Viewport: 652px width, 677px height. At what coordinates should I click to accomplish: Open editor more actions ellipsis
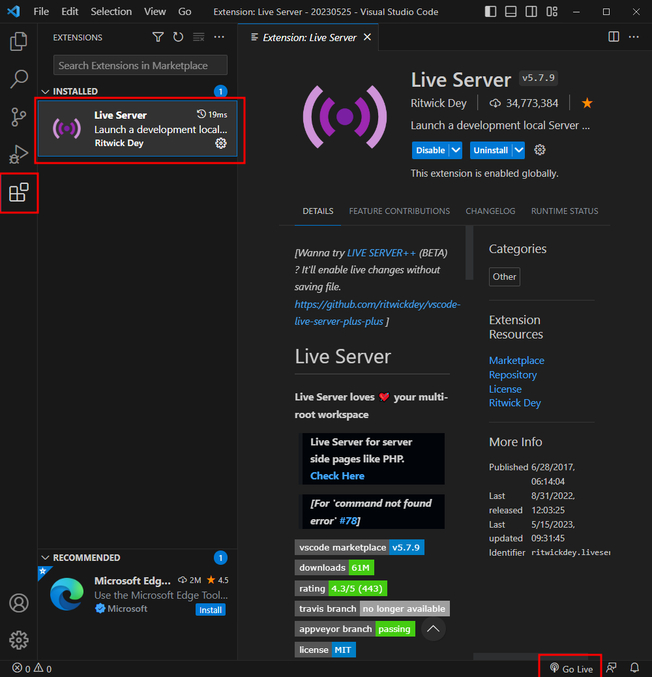click(634, 37)
